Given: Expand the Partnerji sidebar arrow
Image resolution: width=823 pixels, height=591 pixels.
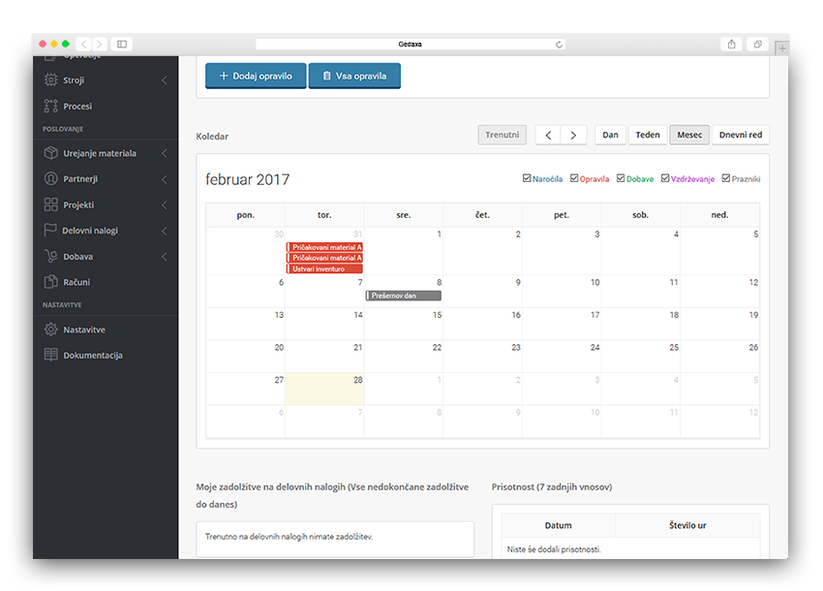Looking at the screenshot, I should 165,179.
